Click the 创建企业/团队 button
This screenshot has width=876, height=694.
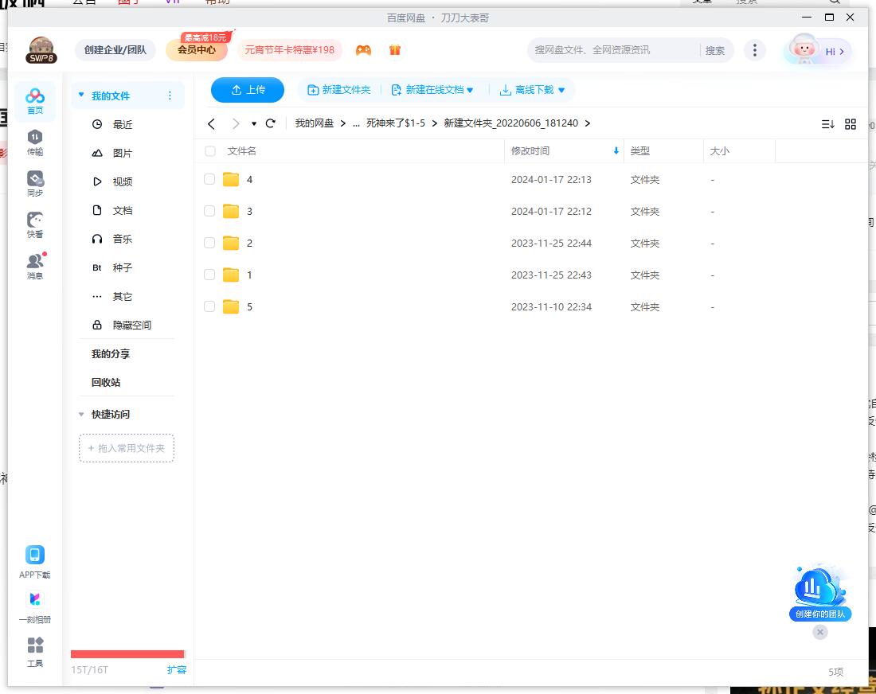115,50
